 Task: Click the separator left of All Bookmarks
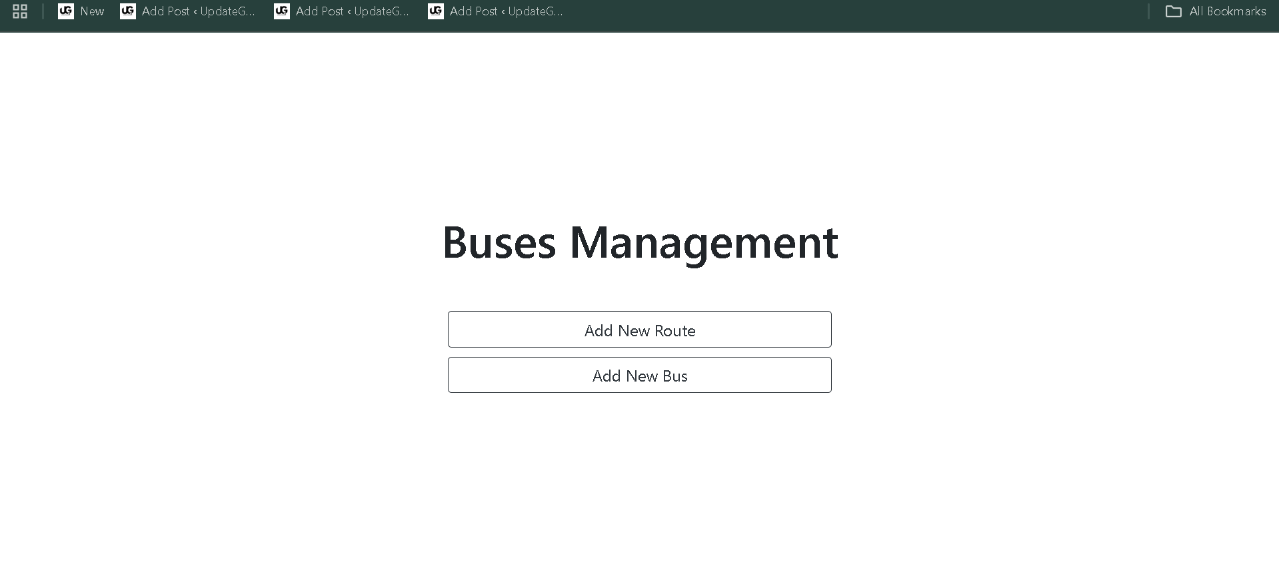[1148, 11]
